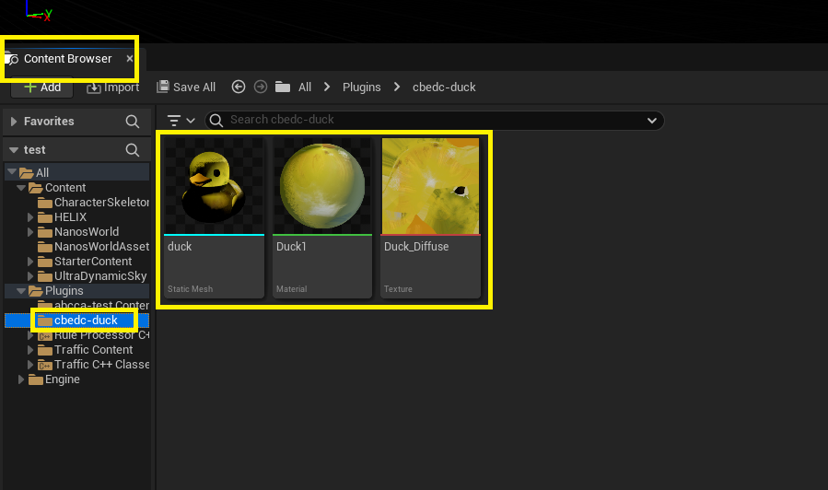828x490 pixels.
Task: Open the search bar saved-searches dropdown
Action: pyautogui.click(x=652, y=121)
